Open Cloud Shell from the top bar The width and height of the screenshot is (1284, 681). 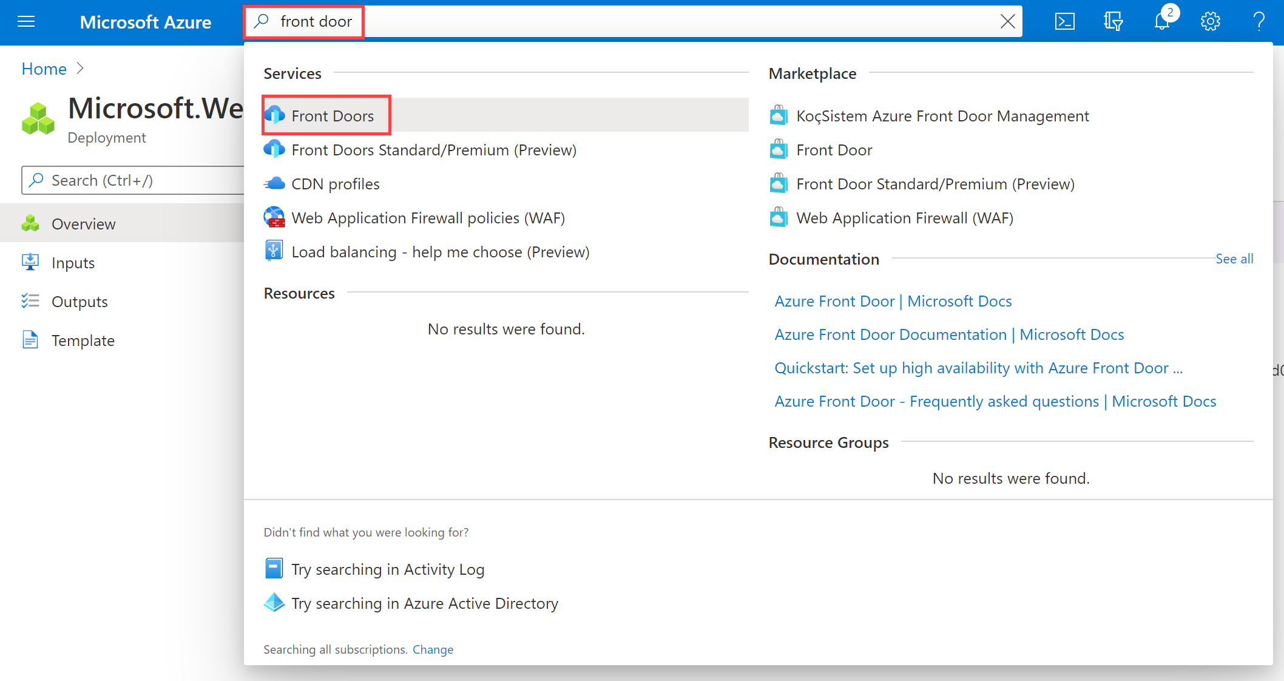tap(1065, 21)
